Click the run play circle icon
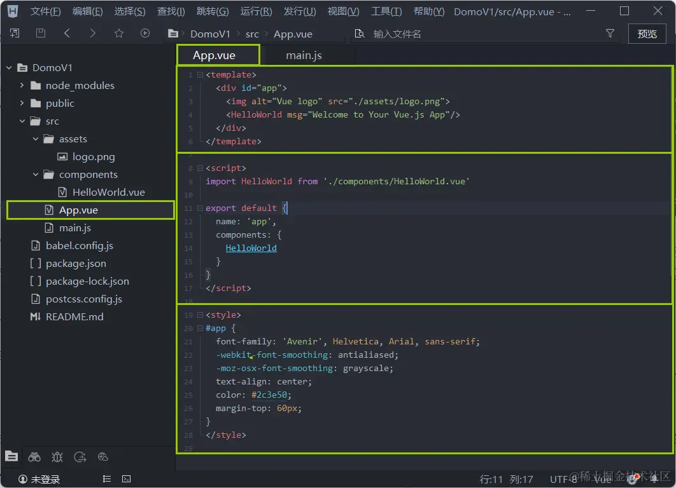The width and height of the screenshot is (676, 488). pos(145,33)
